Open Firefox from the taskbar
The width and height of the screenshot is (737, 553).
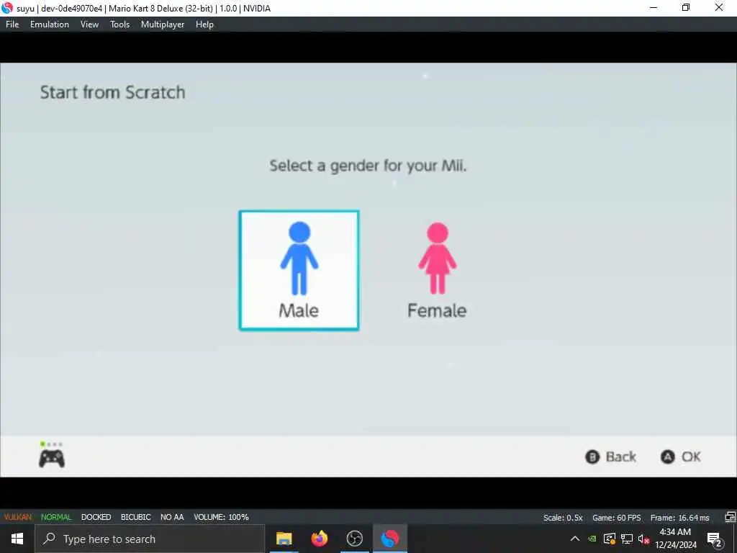click(x=319, y=539)
